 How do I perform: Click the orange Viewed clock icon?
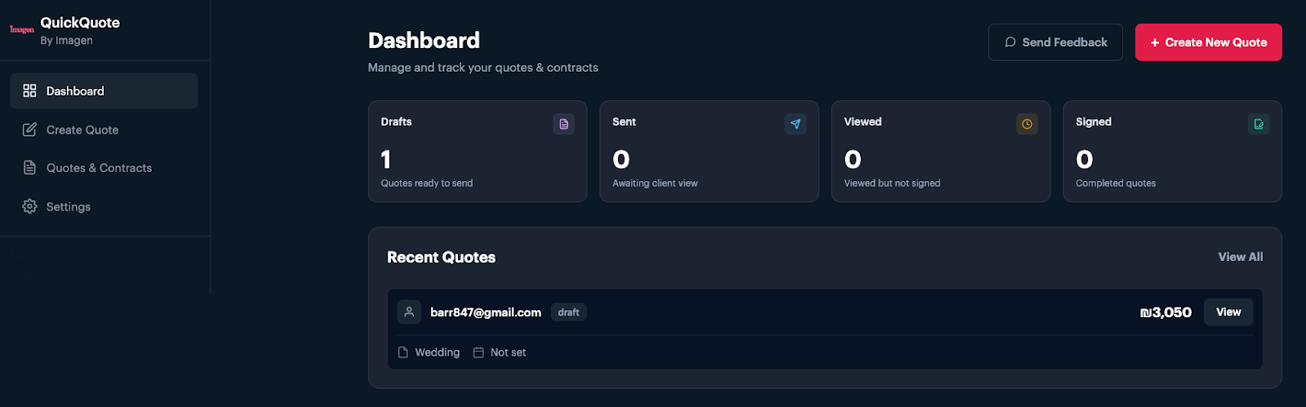point(1027,124)
